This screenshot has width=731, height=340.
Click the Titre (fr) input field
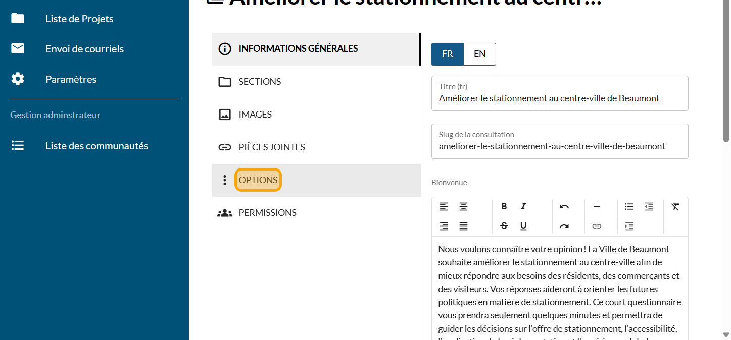560,98
